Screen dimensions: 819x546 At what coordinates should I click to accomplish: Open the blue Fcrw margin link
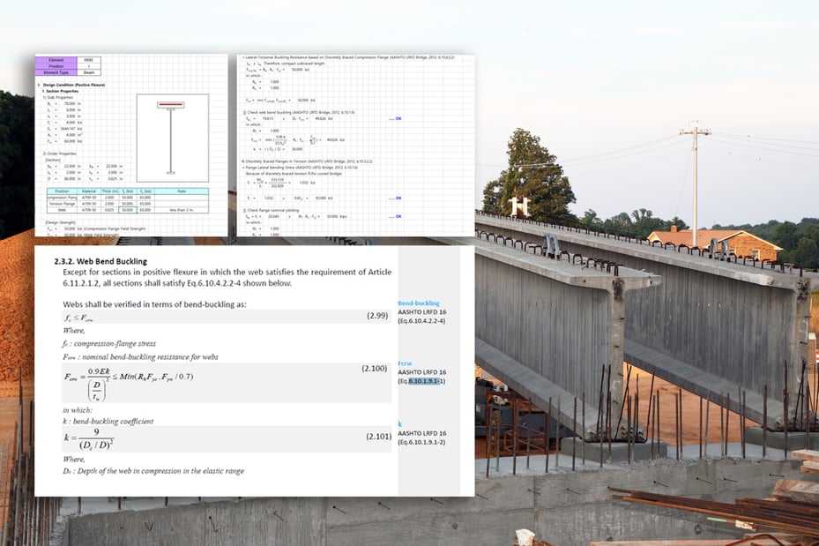405,363
